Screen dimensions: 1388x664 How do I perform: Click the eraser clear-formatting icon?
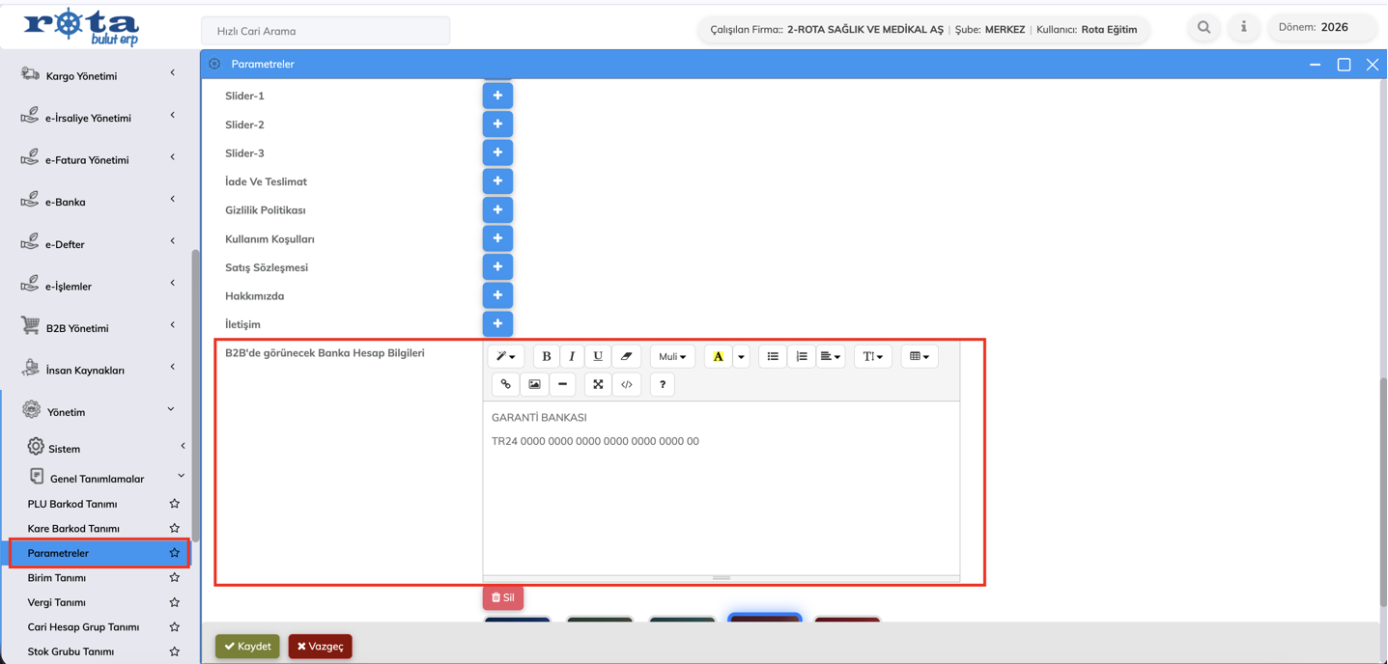626,356
